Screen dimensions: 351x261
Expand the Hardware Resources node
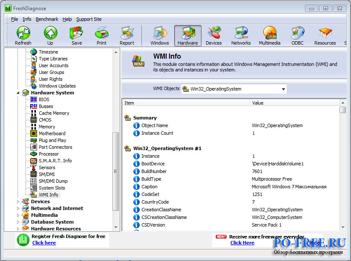point(18,229)
